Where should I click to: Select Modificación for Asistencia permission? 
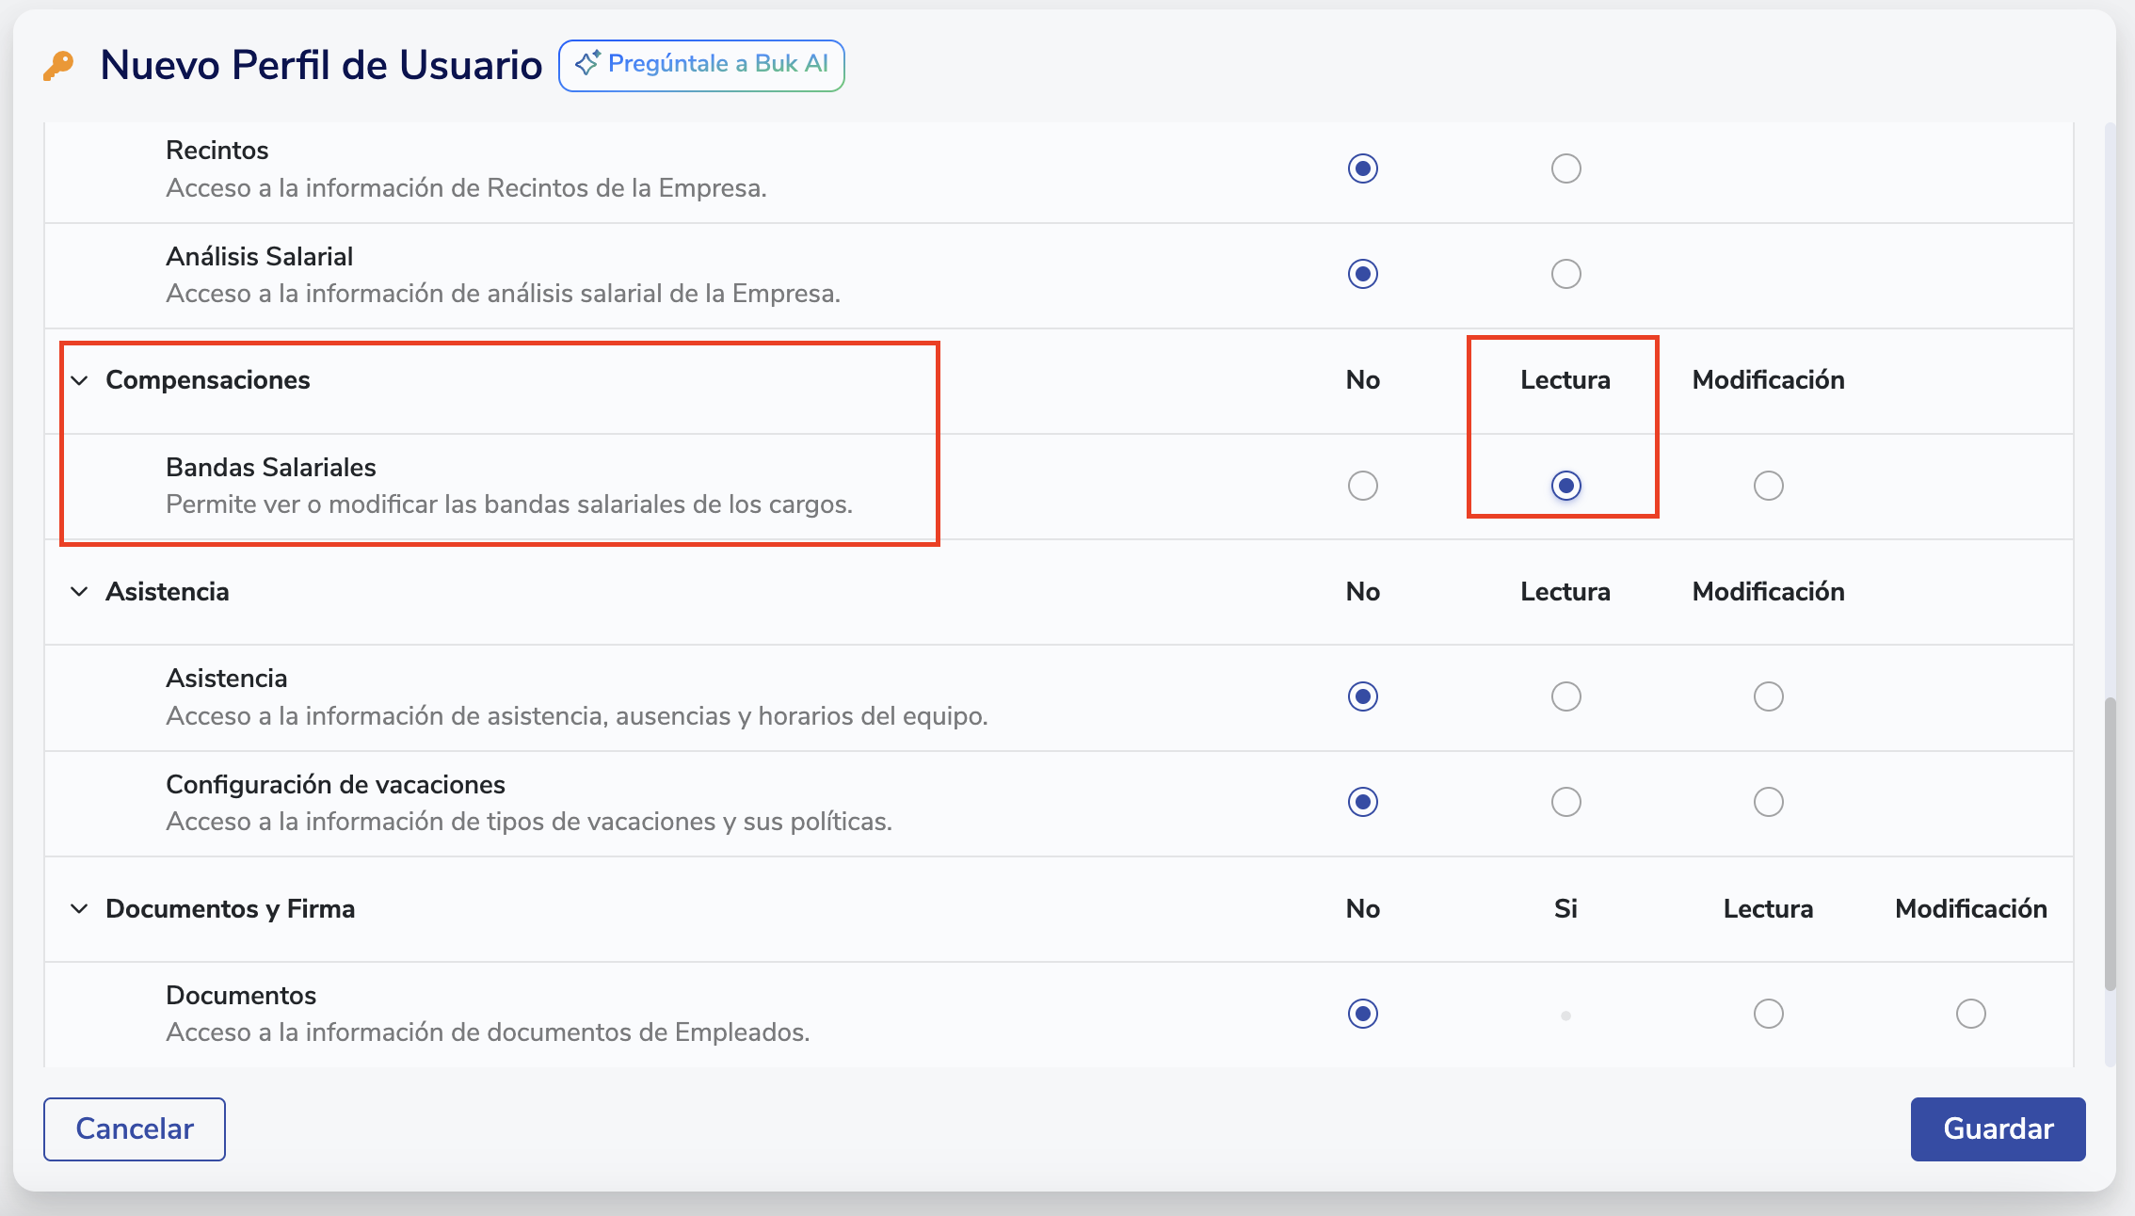click(1768, 696)
